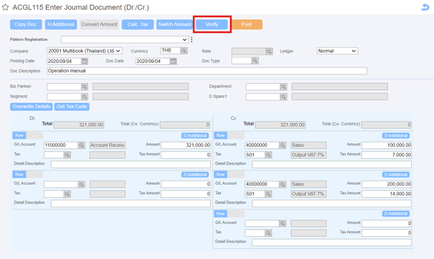This screenshot has width=434, height=259.
Task: Click D Additional on Cr. line with 100,000.00
Action: (x=396, y=135)
